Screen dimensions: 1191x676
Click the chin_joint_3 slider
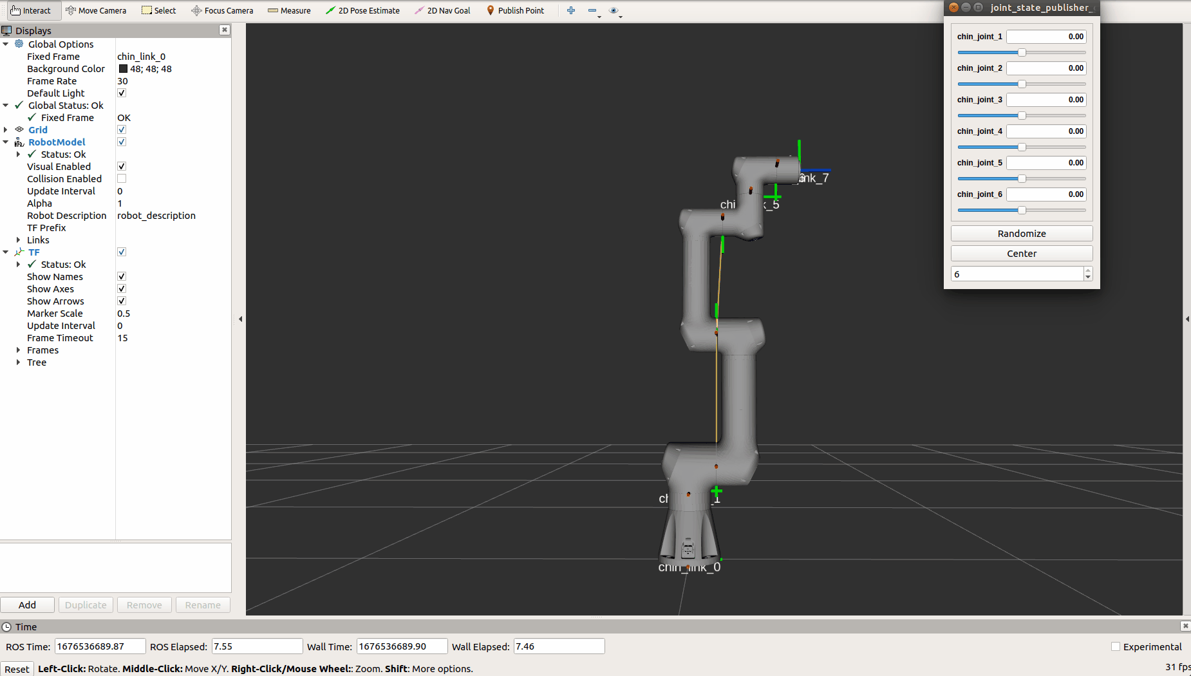click(1022, 115)
